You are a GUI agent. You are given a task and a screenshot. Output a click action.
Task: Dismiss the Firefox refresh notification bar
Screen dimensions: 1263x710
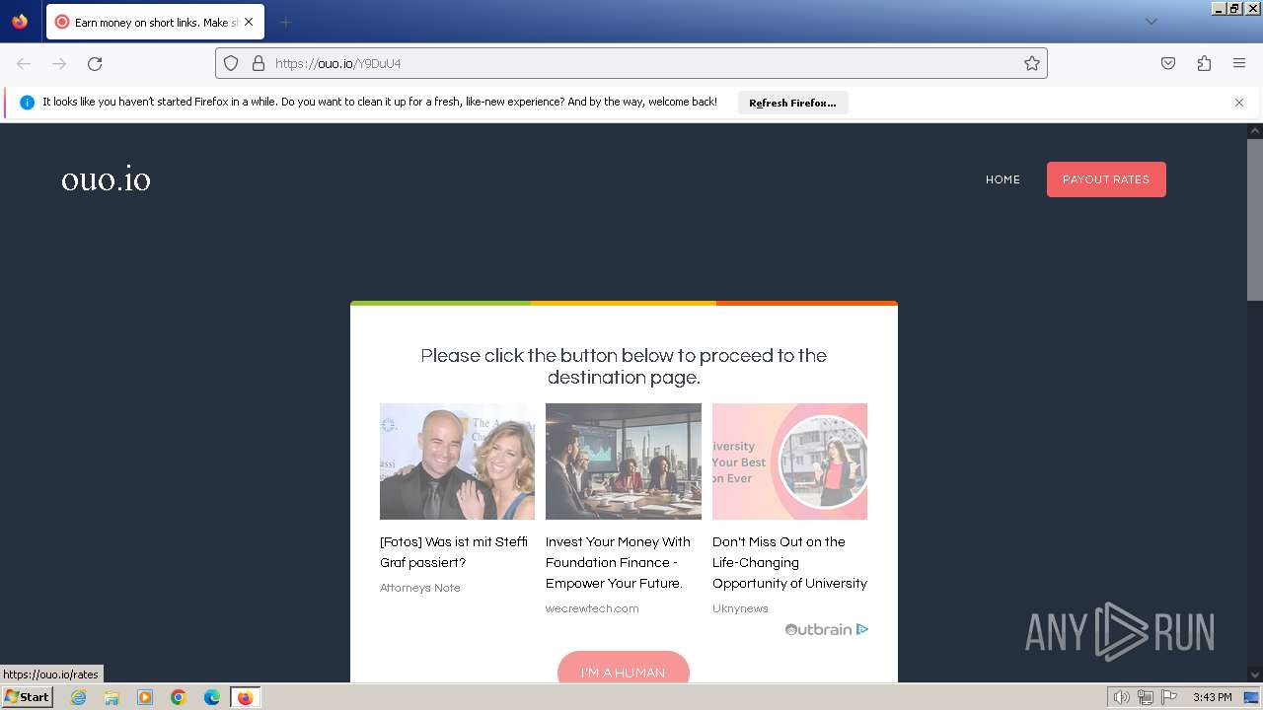point(1239,103)
